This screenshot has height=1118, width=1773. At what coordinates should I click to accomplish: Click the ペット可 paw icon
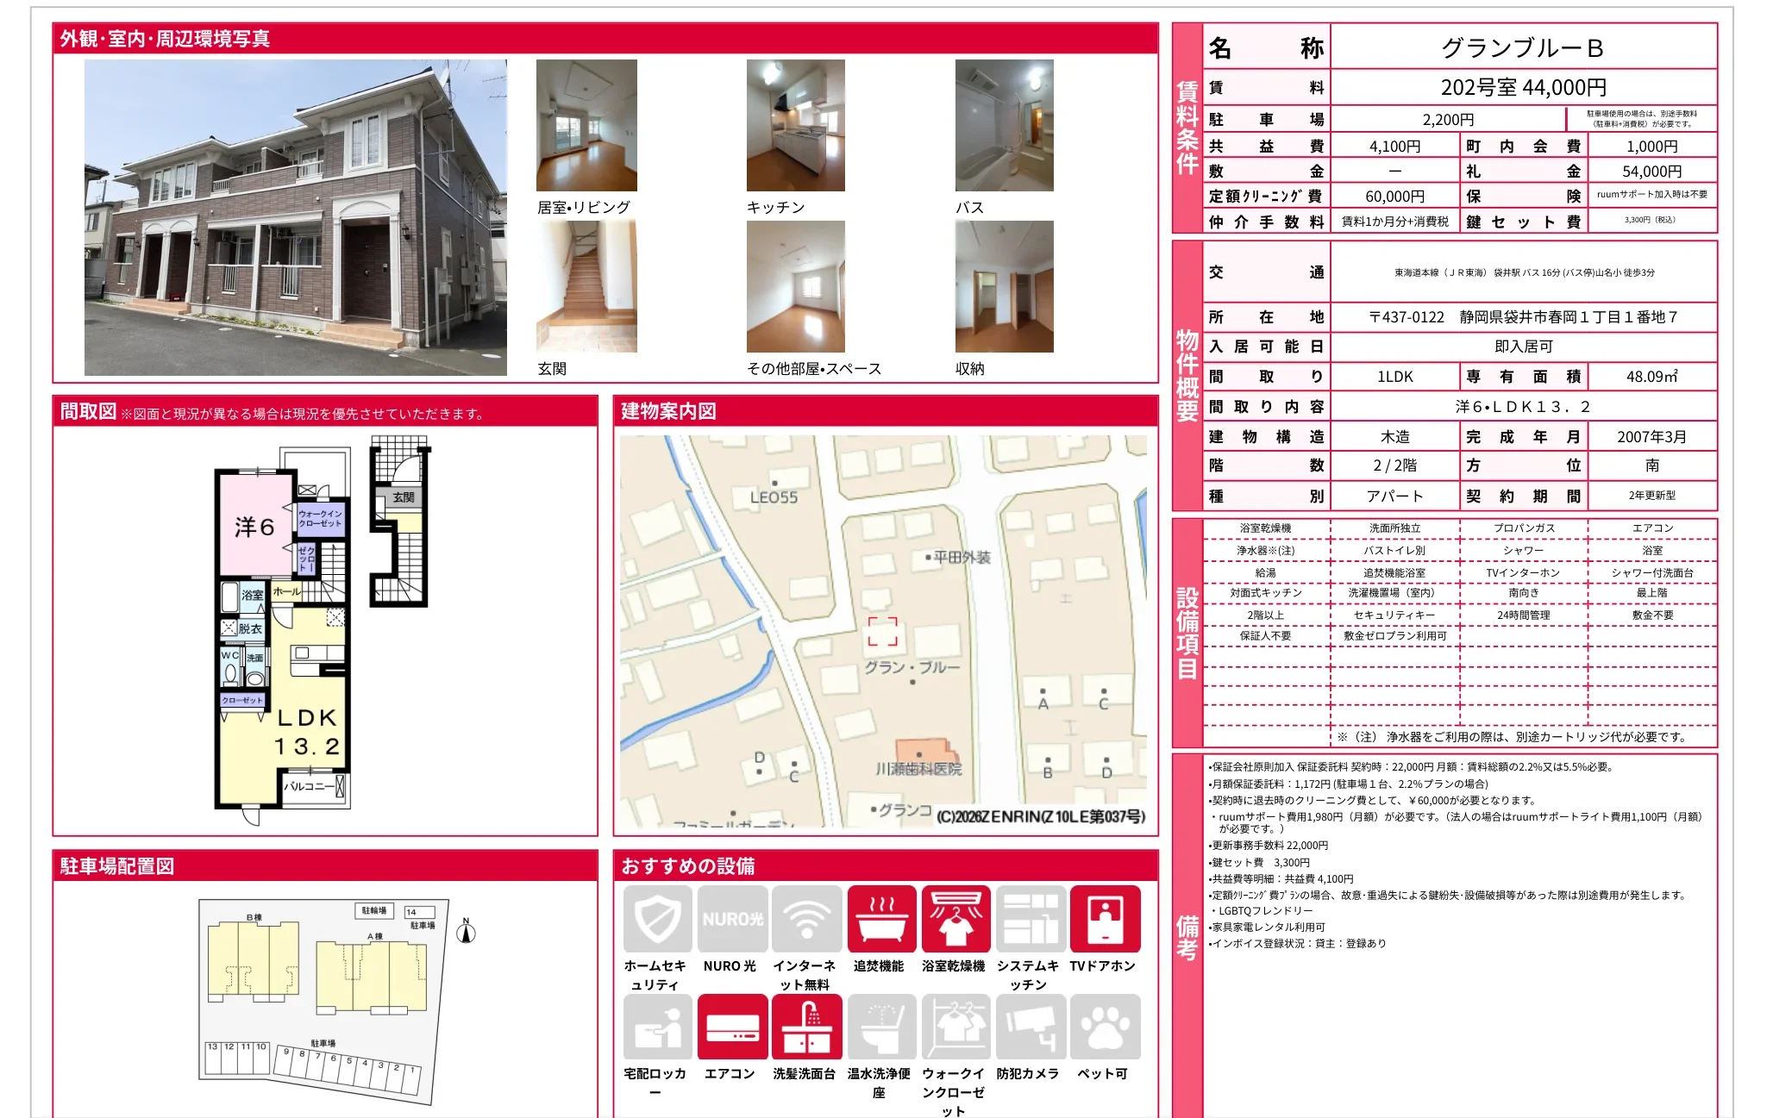tap(1105, 1027)
